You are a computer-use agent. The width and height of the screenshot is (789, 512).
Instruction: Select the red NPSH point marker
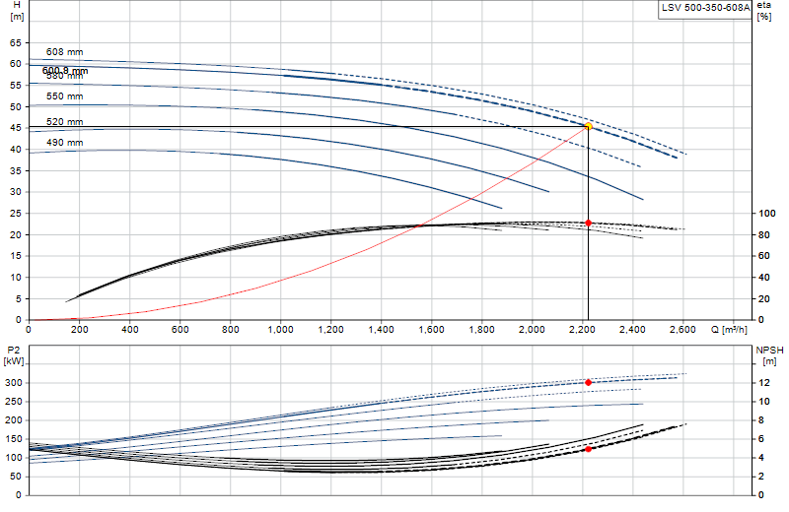coord(588,449)
